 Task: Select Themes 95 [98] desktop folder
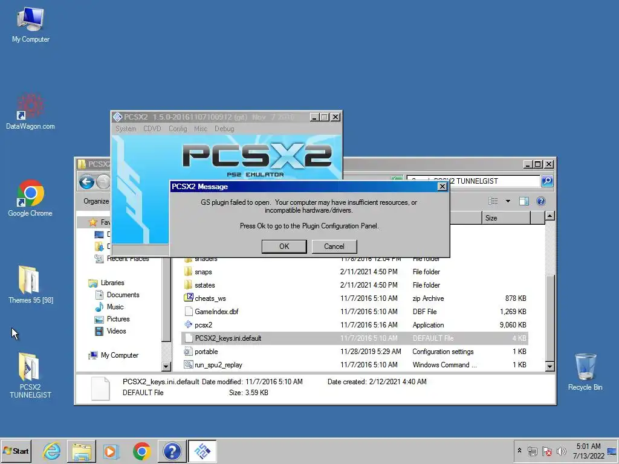coord(30,285)
